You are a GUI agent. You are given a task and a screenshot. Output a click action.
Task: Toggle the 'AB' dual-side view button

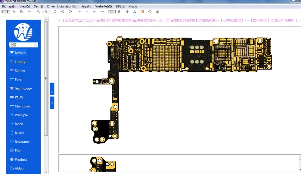coord(29,12)
